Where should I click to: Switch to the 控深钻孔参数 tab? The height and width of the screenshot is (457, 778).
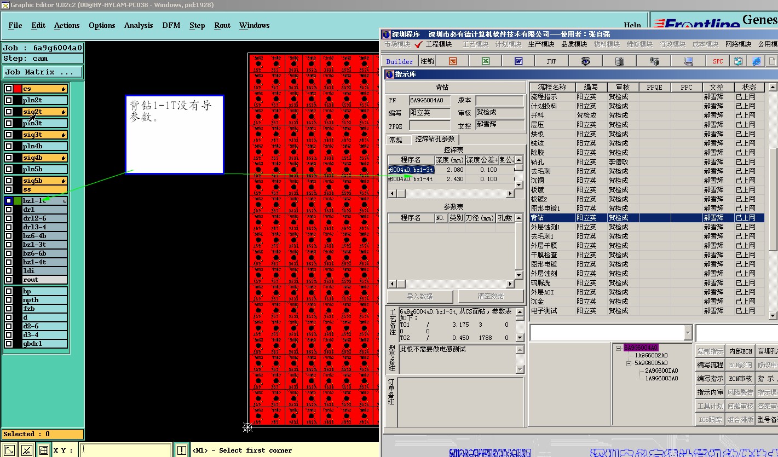(x=435, y=139)
